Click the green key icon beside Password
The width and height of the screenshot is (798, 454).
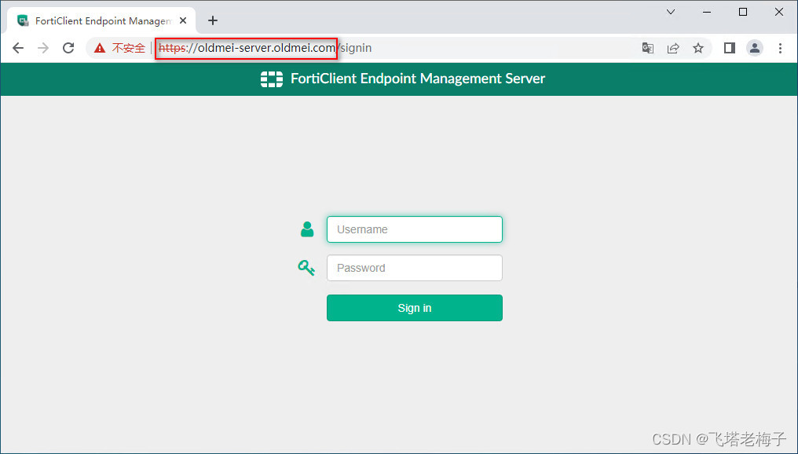click(x=306, y=267)
